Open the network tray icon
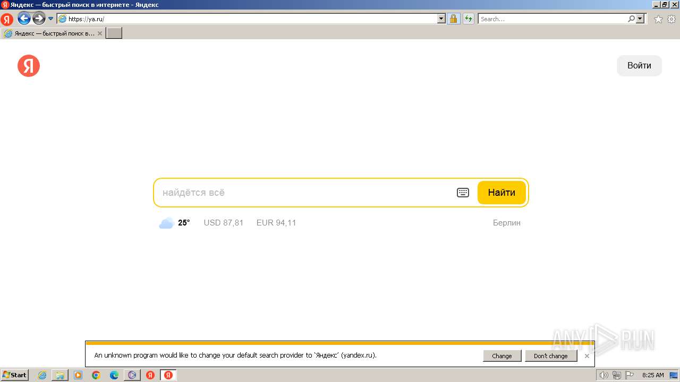The height and width of the screenshot is (382, 680). (617, 375)
